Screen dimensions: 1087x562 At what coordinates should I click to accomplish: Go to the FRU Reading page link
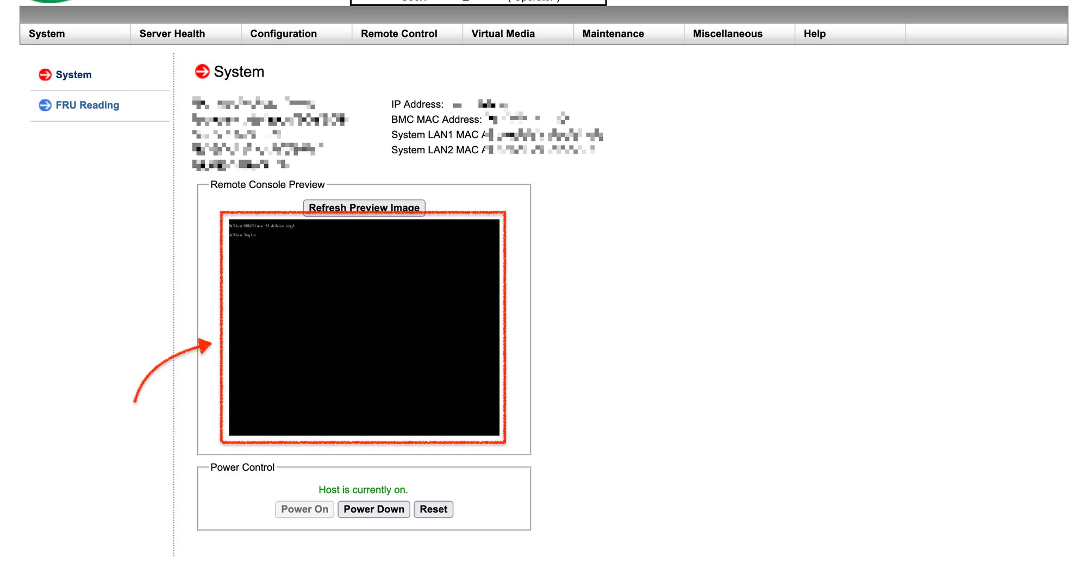click(87, 105)
